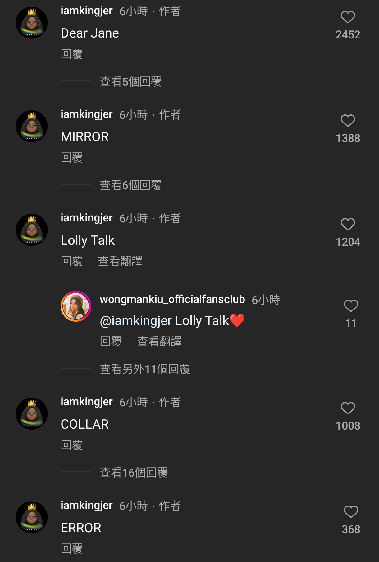Like the COLLAR comment

[348, 408]
